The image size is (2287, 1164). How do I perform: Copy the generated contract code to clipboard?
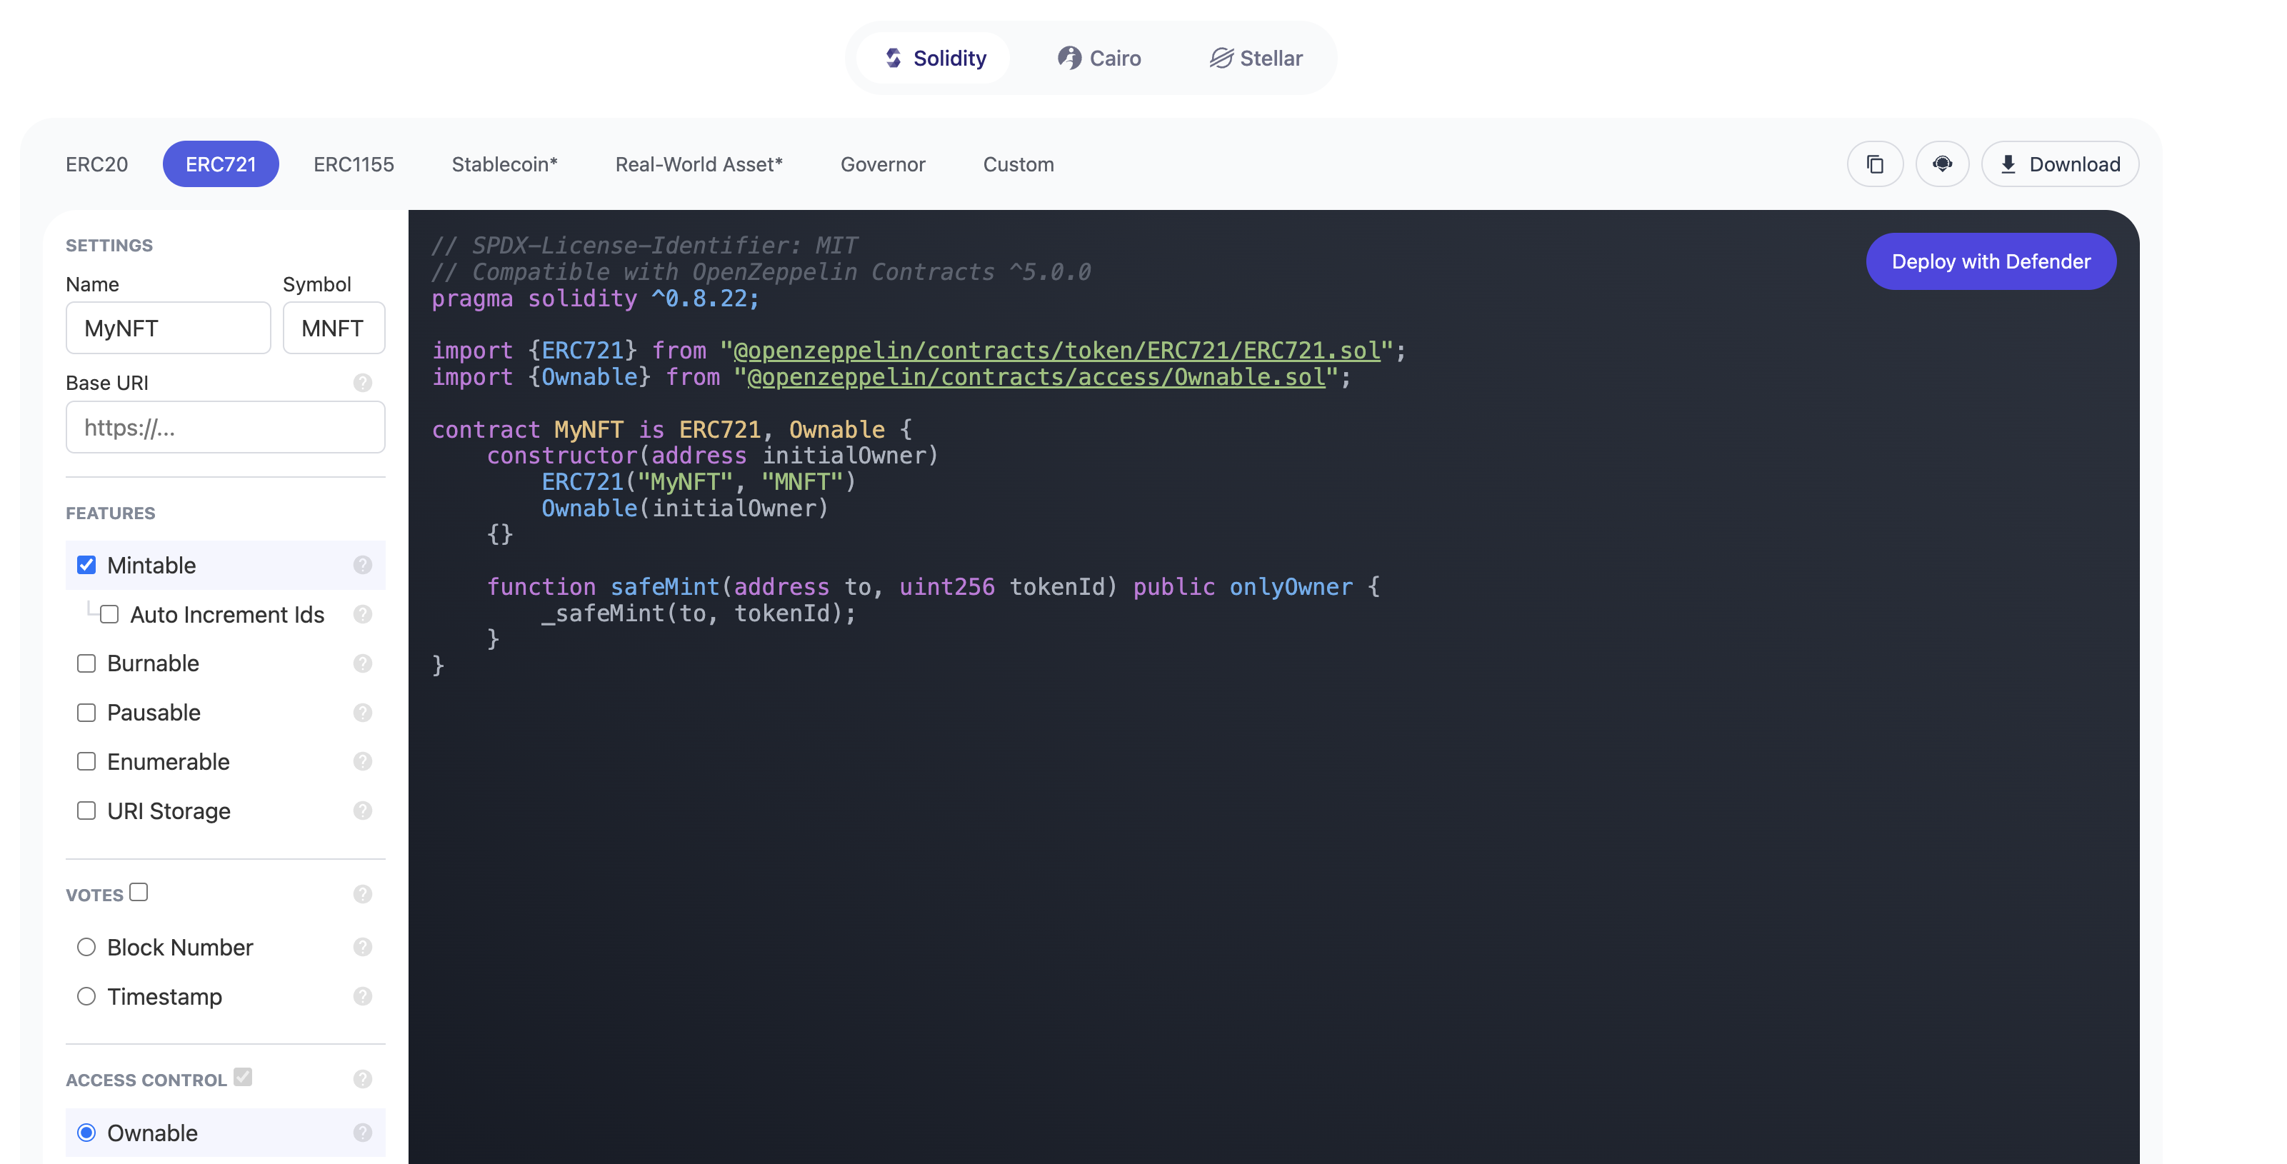pos(1875,164)
